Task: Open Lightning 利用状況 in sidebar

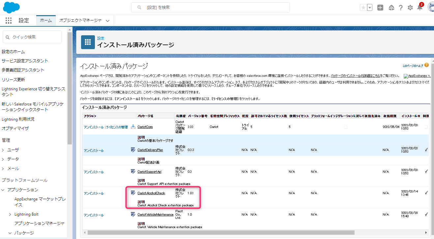Action: coord(18,119)
